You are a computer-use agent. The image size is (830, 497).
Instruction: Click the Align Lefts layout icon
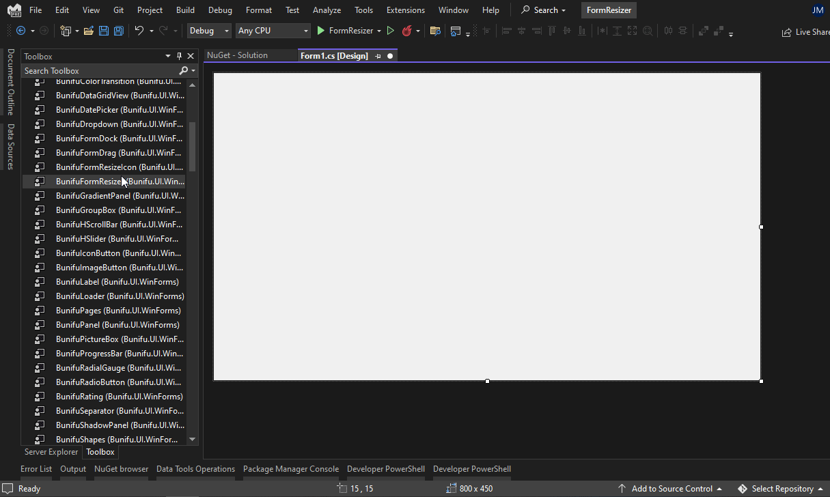[x=506, y=31]
